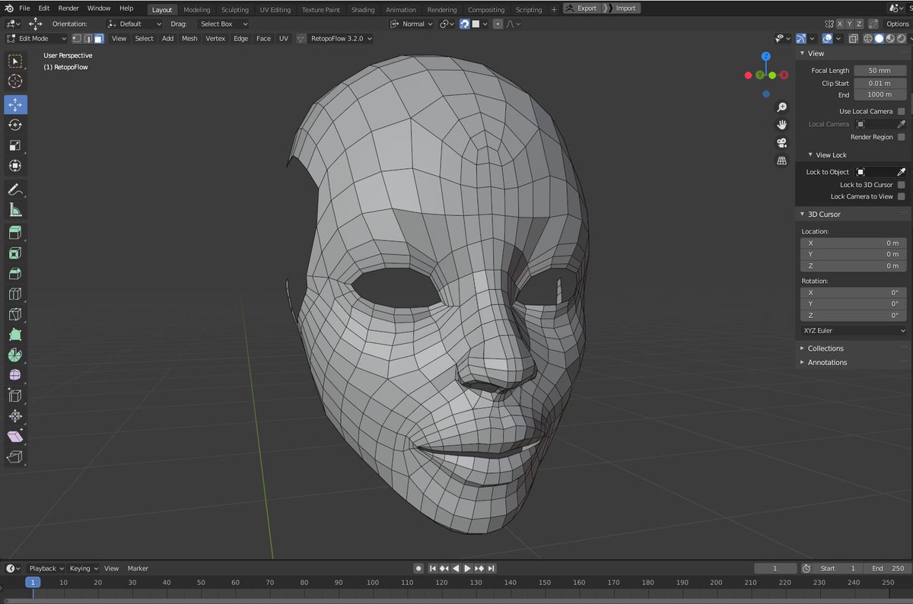This screenshot has width=913, height=604.
Task: Open the Render menu
Action: (x=68, y=8)
